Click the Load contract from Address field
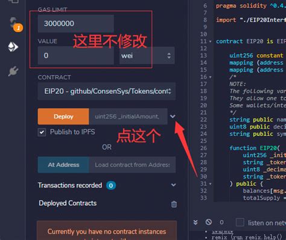286x240 pixels. [x=132, y=165]
